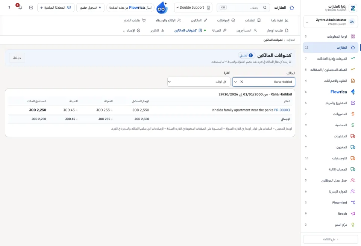Open المخزون sidebar item
361x246 pixels.
331,147
